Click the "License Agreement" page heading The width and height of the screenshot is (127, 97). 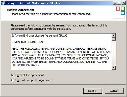click(x=20, y=10)
